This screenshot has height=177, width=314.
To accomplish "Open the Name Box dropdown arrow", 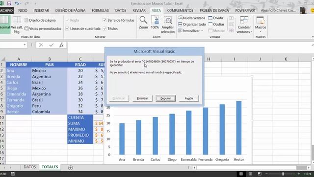I will tap(25, 45).
